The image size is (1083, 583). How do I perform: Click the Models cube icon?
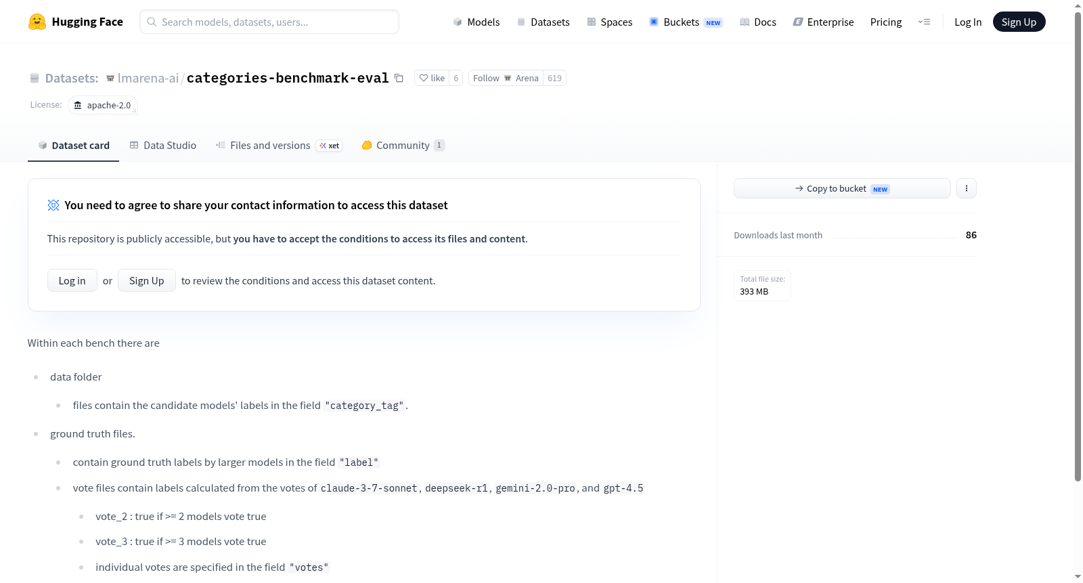[458, 22]
